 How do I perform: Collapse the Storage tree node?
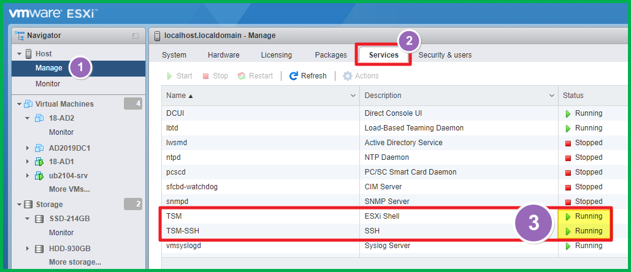(x=19, y=205)
